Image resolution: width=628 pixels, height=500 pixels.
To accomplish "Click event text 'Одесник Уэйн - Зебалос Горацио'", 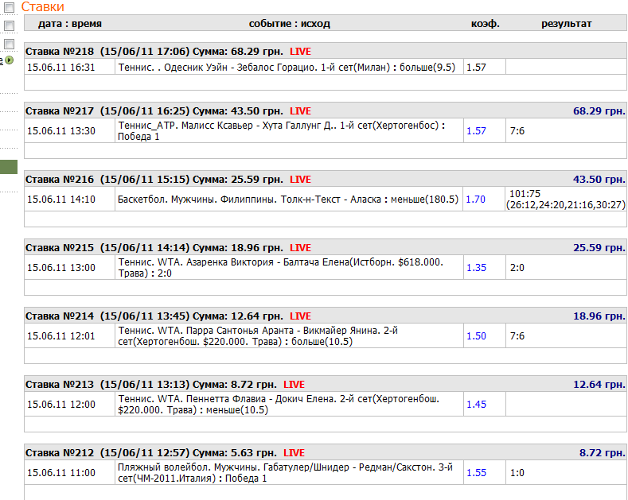I will pos(240,68).
